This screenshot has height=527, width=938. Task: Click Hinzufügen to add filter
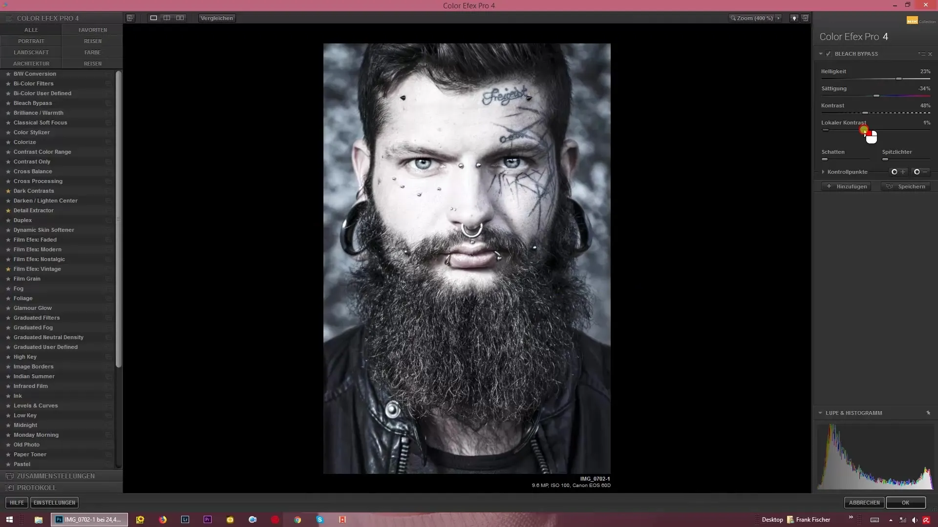click(847, 186)
